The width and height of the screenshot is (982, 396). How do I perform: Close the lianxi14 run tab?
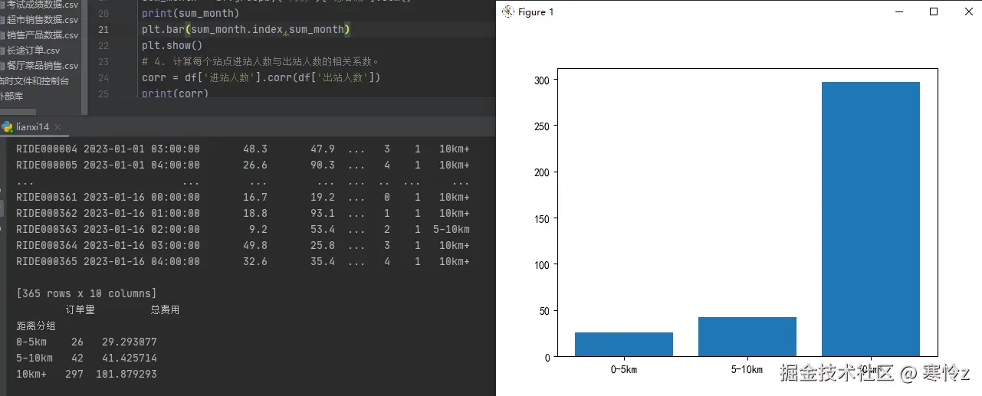point(57,127)
